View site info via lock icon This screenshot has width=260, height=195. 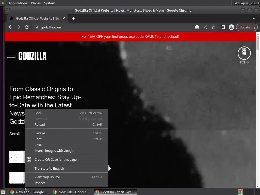37,27
